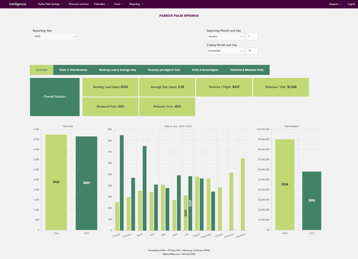Image resolution: width=358 pixels, height=259 pixels.
Task: Select the Beginning Month dropdown
Action: [225, 36]
